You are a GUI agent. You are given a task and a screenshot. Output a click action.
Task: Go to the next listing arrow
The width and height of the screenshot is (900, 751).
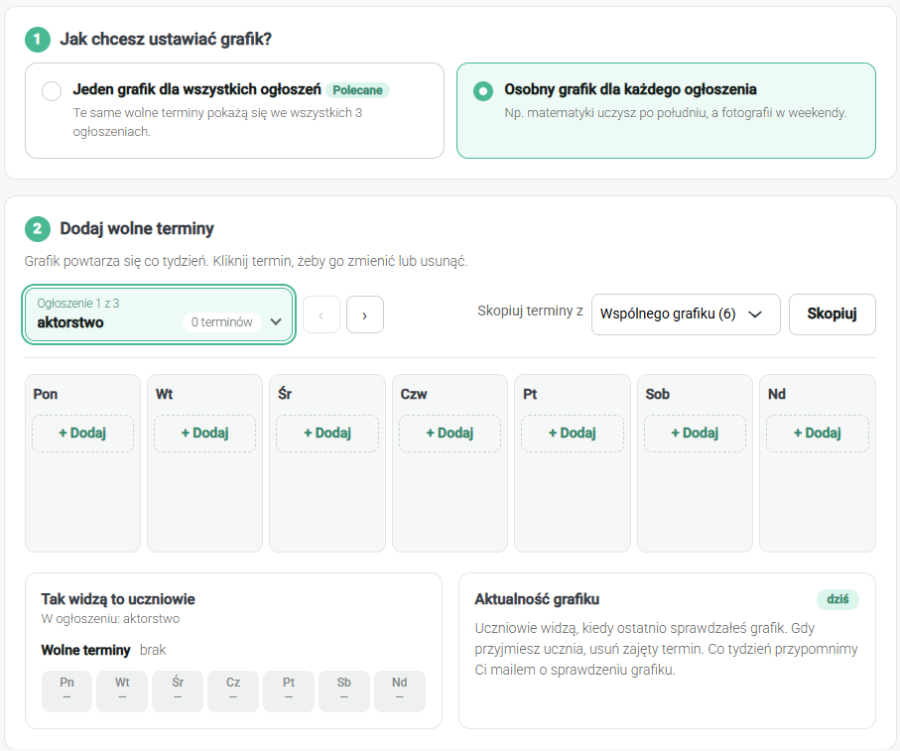[x=365, y=314]
